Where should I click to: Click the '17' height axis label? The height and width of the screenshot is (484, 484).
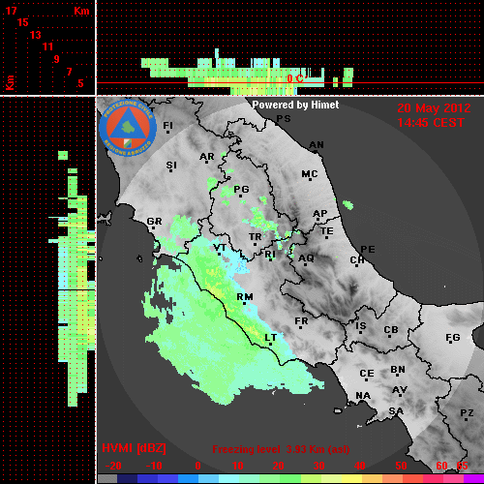tap(11, 11)
